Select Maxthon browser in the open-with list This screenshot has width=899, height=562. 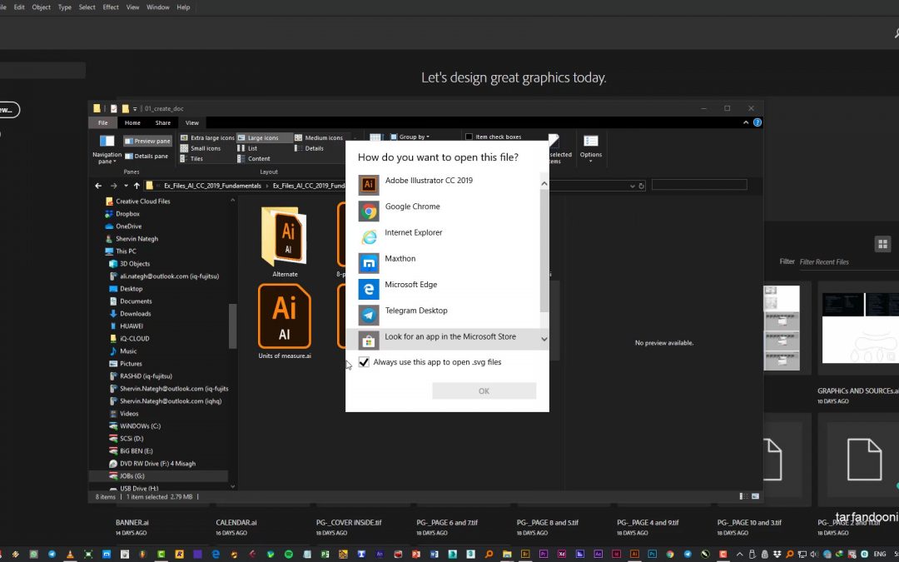coord(400,259)
